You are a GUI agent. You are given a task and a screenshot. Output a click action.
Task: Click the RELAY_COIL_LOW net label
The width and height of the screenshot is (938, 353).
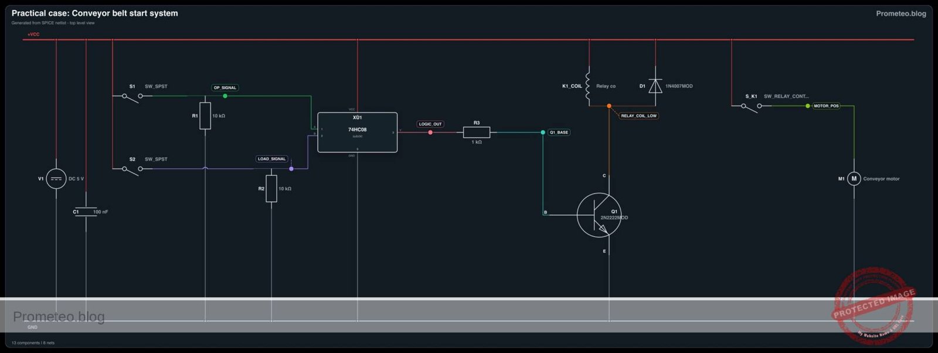[639, 116]
